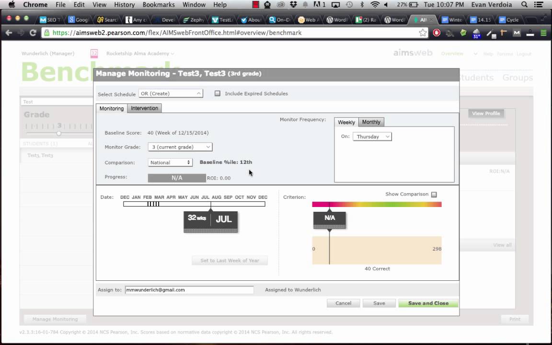Click the Help link in header
Viewport: 552px width, 345px height.
point(488,54)
